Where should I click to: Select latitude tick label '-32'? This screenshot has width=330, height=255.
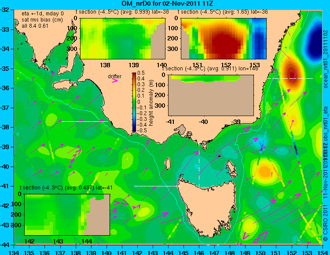pyautogui.click(x=5, y=10)
